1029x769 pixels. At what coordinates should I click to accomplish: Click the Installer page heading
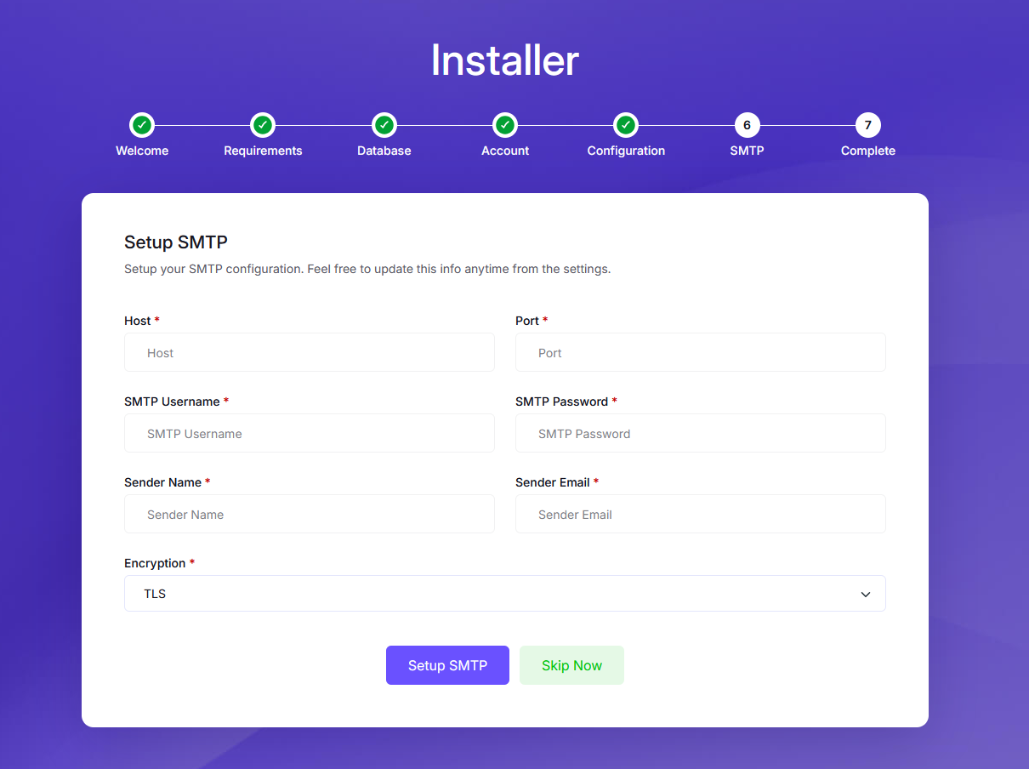[x=504, y=60]
